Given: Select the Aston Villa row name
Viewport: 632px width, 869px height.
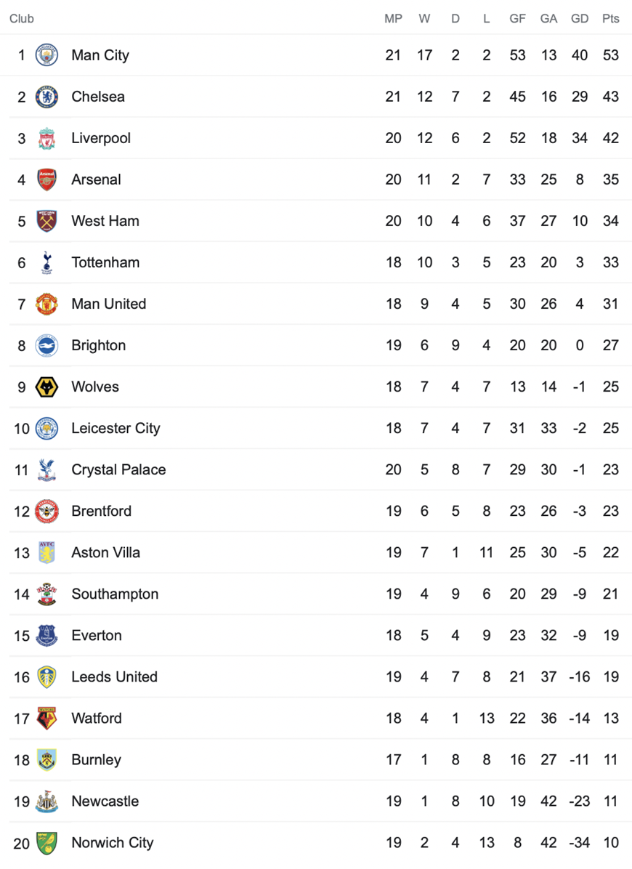Looking at the screenshot, I should 106,552.
